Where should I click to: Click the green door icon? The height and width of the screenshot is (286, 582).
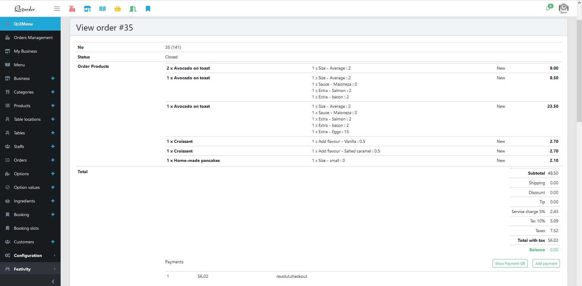[x=133, y=9]
